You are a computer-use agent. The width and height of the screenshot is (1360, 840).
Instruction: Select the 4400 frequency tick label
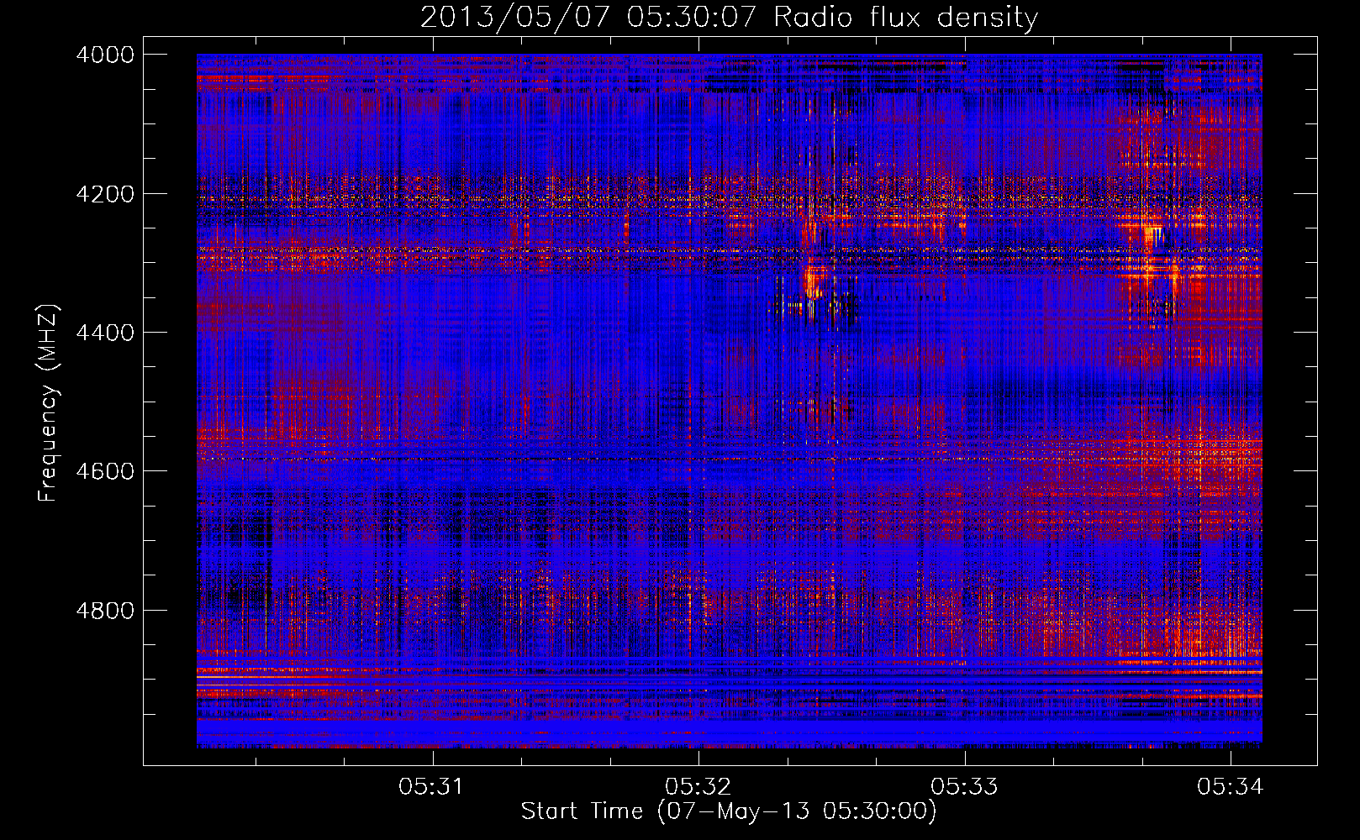105,333
